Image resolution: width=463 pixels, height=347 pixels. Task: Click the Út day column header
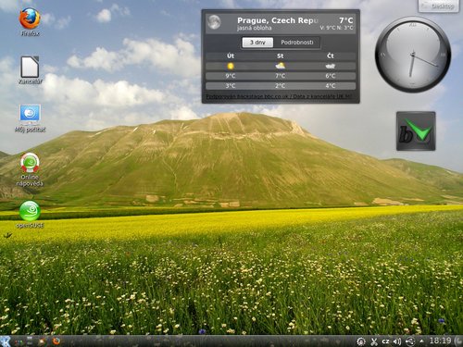[x=231, y=56]
